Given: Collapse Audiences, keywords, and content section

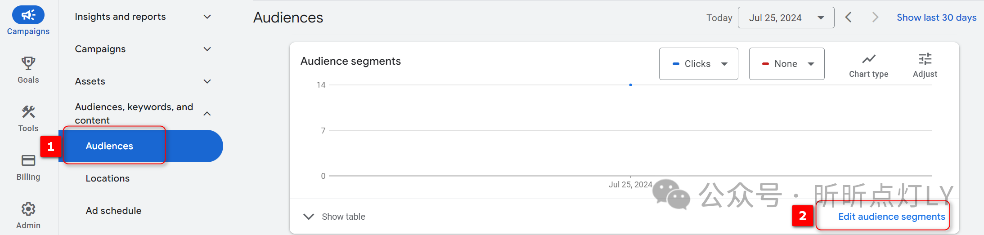Looking at the screenshot, I should click(x=143, y=114).
